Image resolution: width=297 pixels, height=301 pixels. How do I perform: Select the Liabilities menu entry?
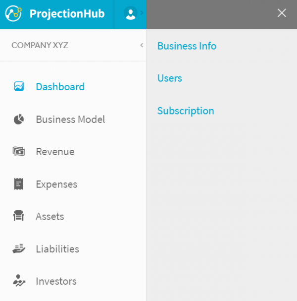coord(73,249)
